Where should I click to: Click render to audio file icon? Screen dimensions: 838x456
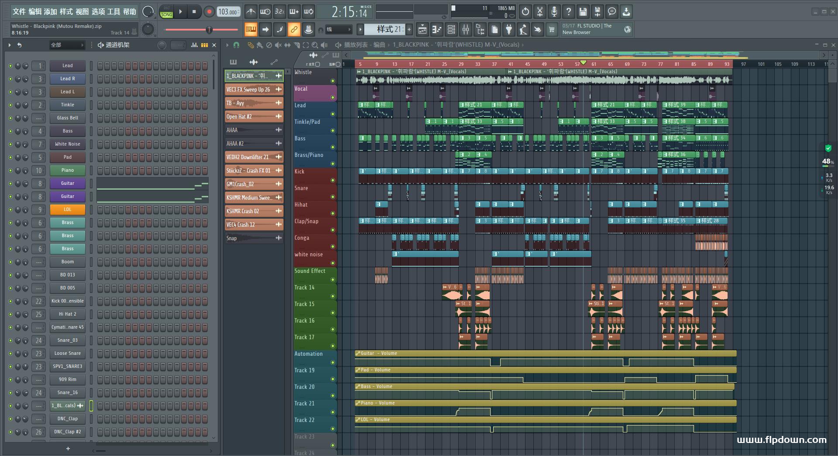(598, 12)
